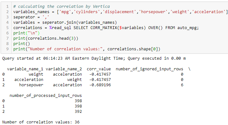Click the number_of_processed_input_rows header
This screenshot has height=125, width=228.
(46, 95)
